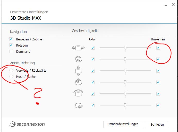Click the tilt motion icon
This screenshot has height=132, width=178.
click(x=78, y=82)
